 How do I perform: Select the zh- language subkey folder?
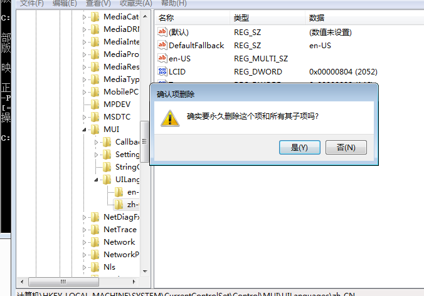coord(127,205)
